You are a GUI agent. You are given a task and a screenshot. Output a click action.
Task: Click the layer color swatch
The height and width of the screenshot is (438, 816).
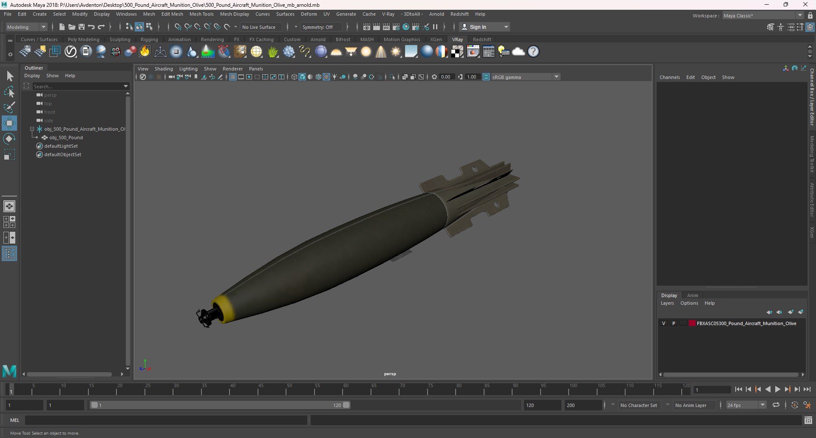coord(692,323)
